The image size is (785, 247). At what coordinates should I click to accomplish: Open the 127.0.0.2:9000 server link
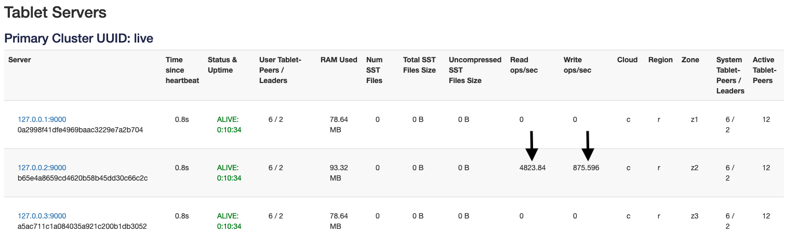point(42,168)
